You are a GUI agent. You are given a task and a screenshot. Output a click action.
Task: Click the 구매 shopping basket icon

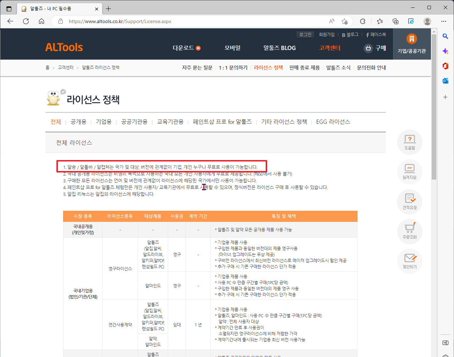pyautogui.click(x=368, y=48)
